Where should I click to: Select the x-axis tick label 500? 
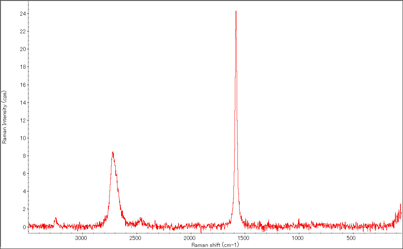coord(351,238)
